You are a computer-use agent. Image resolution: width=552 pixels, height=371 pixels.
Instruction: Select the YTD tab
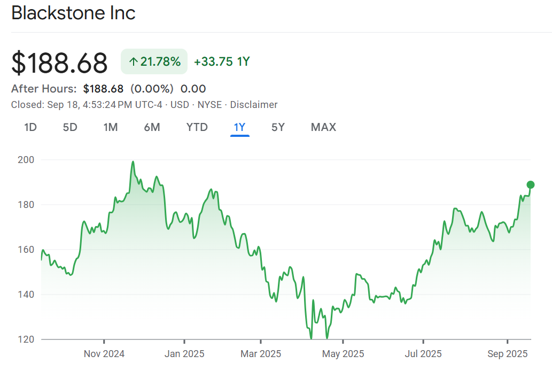tap(197, 127)
